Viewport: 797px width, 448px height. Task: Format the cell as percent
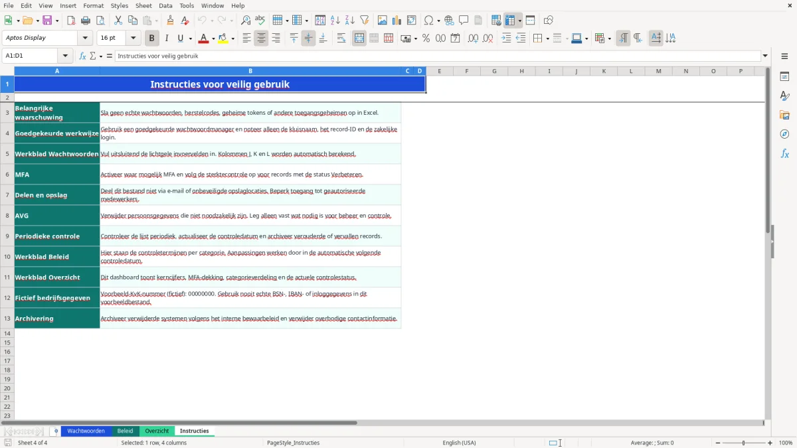(426, 38)
